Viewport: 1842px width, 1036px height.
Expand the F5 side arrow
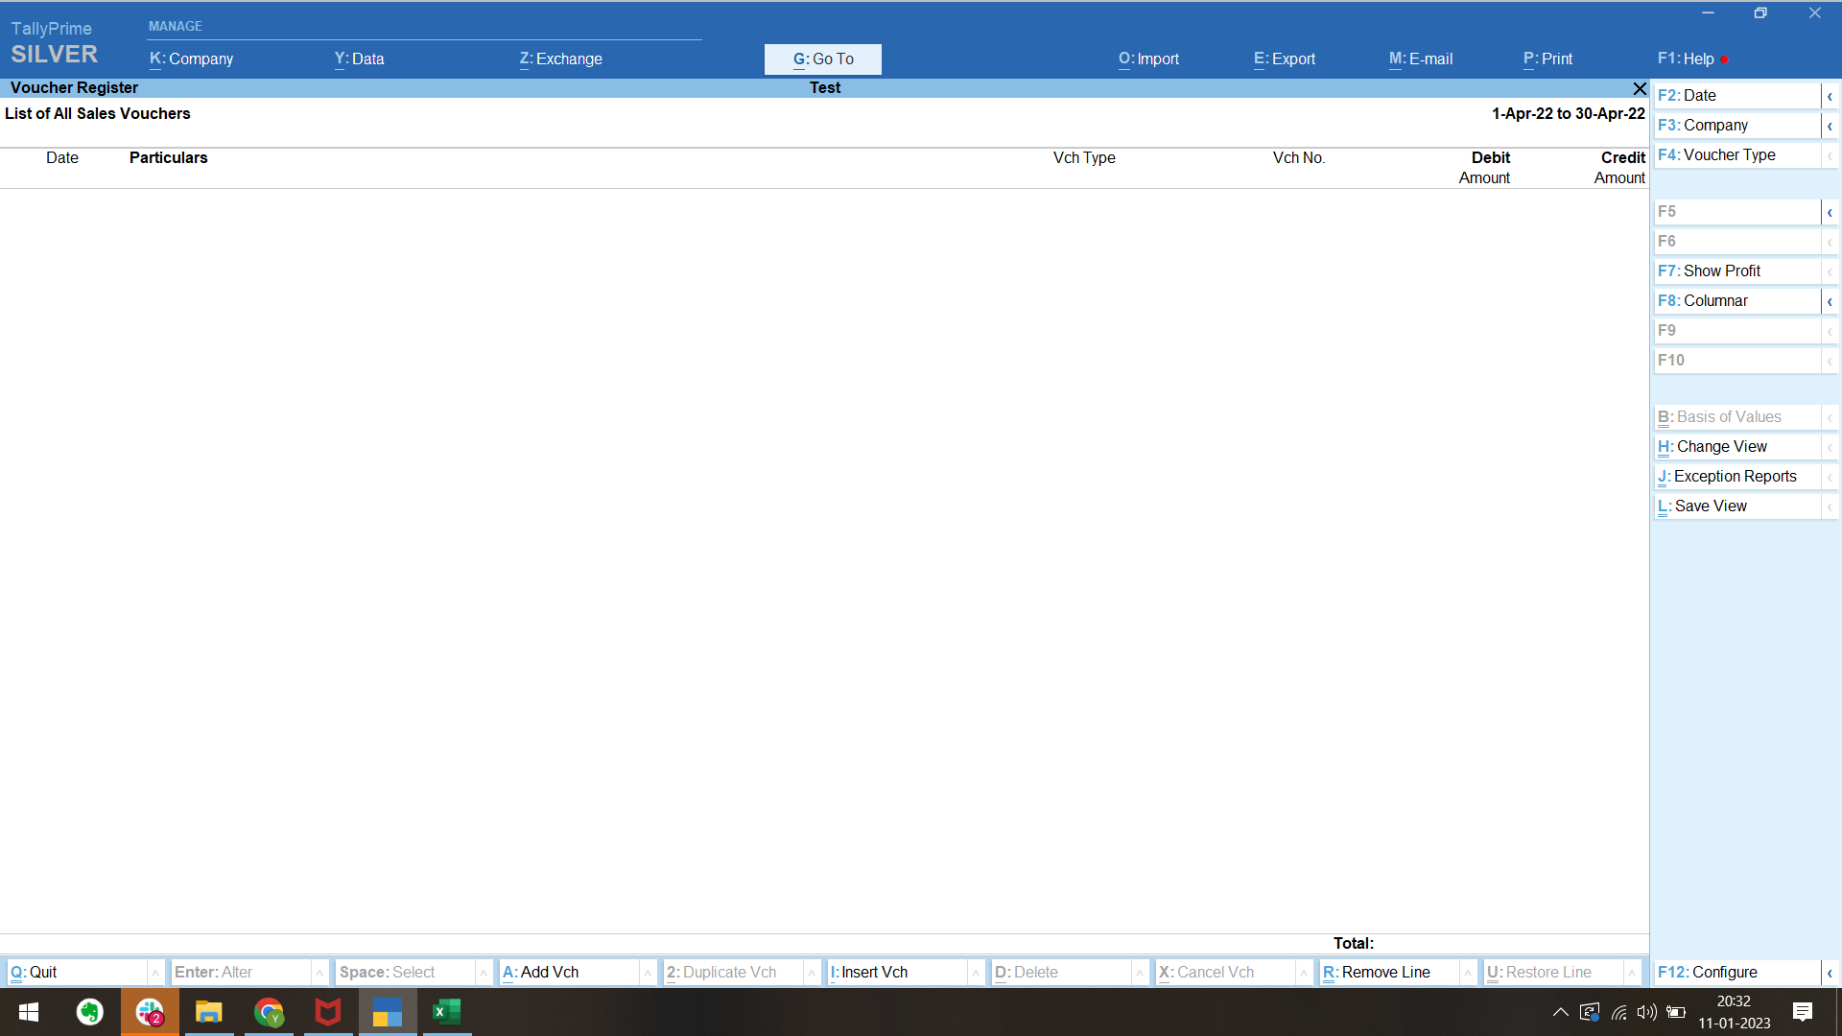(1830, 212)
